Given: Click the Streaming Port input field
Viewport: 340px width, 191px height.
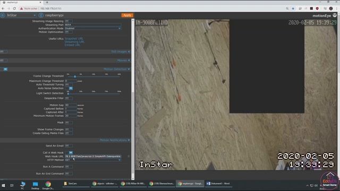Looking at the screenshot, I should point(93,25).
